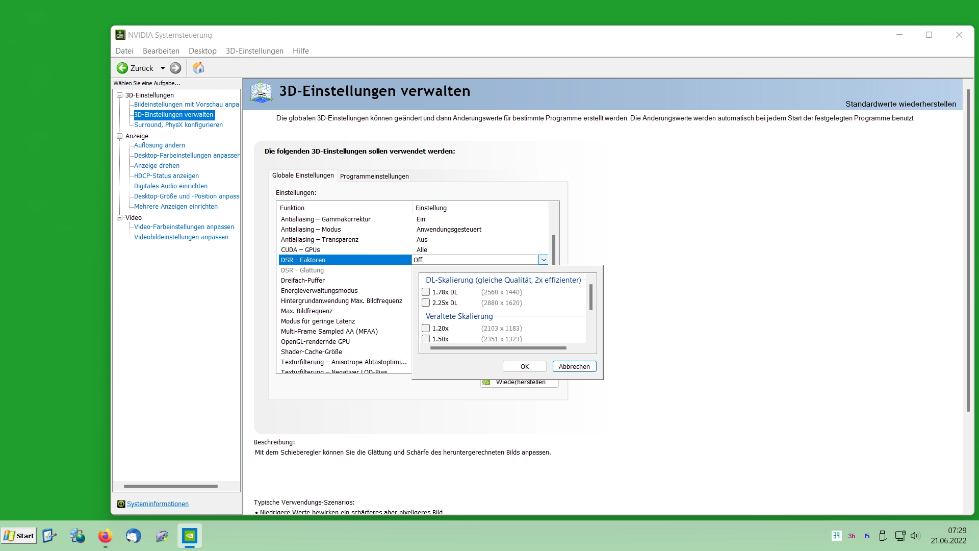Image resolution: width=979 pixels, height=551 pixels.
Task: Open Digitales Audio einrichten
Action: click(171, 186)
